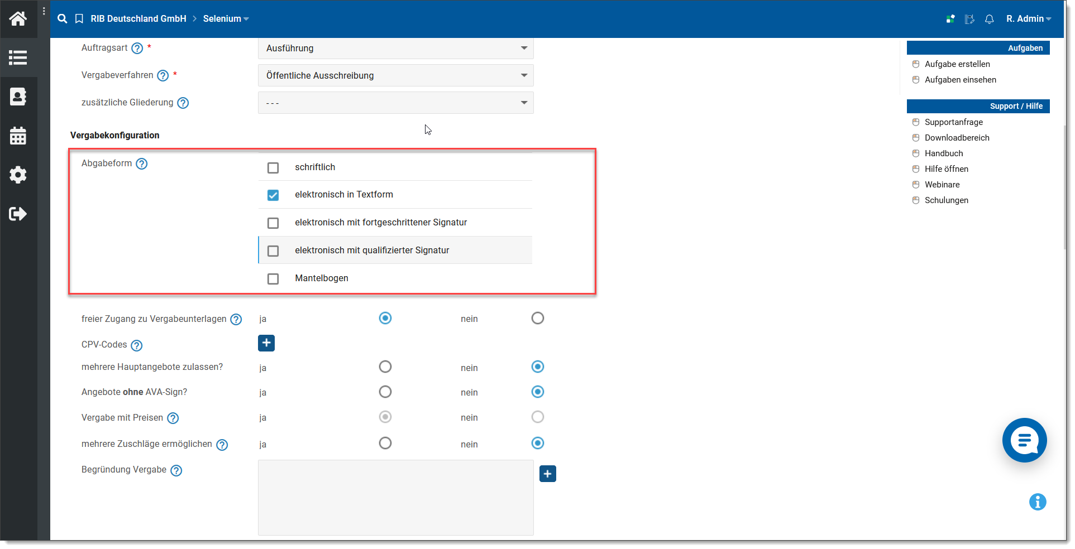
Task: Click RIB Deutschland GmbH breadcrumb
Action: coord(138,19)
